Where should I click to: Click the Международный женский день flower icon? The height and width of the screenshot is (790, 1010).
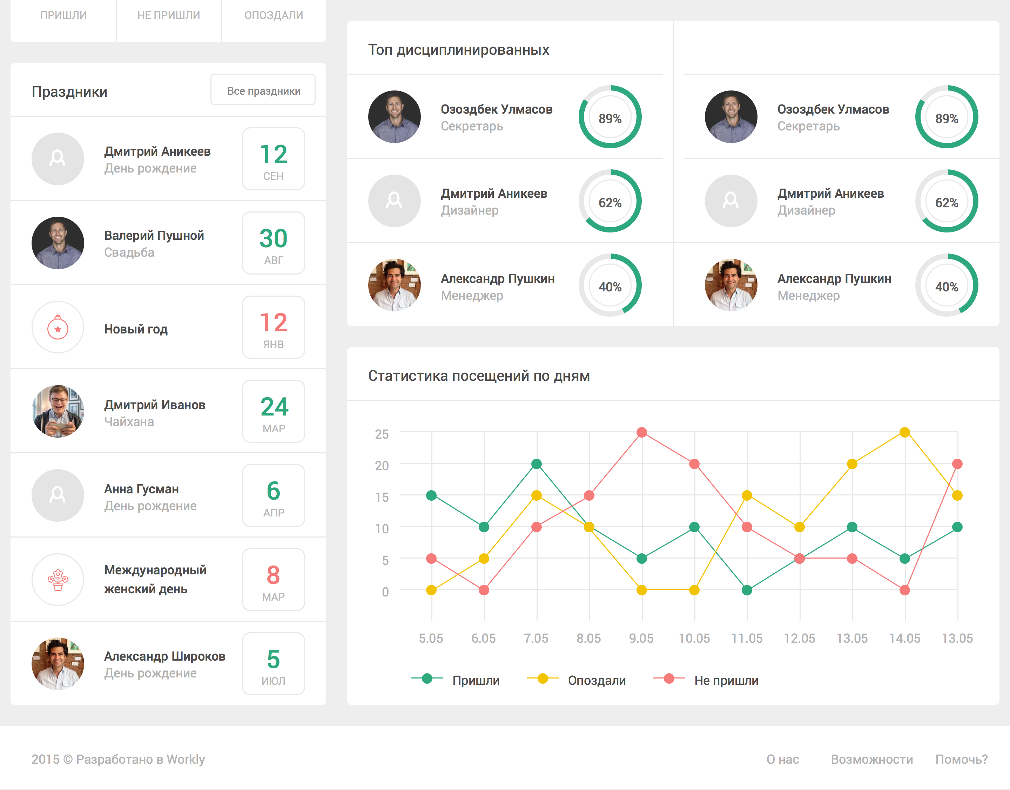pos(58,580)
